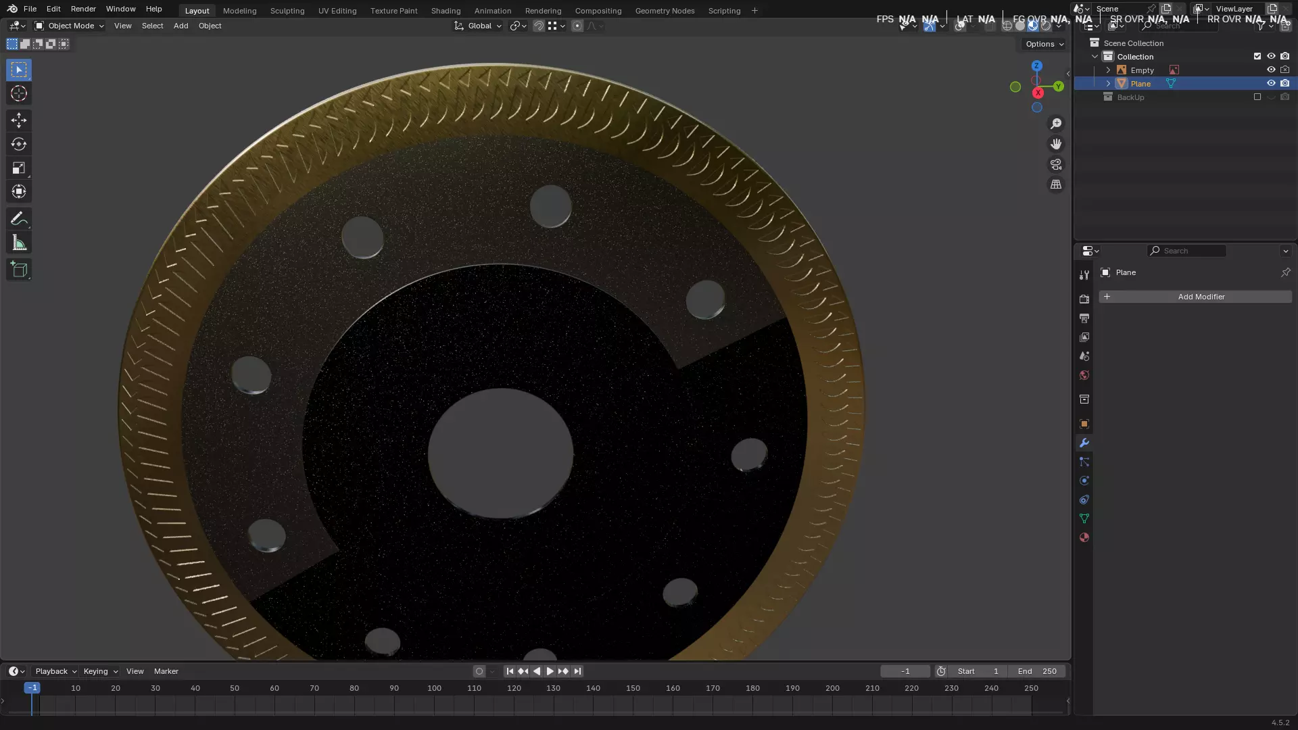Open the Playback dropdown
Image resolution: width=1298 pixels, height=730 pixels.
(x=56, y=671)
